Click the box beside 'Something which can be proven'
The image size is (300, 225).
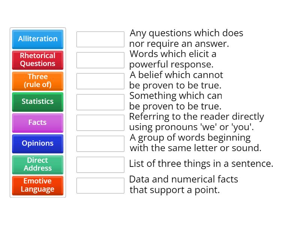[100, 102]
